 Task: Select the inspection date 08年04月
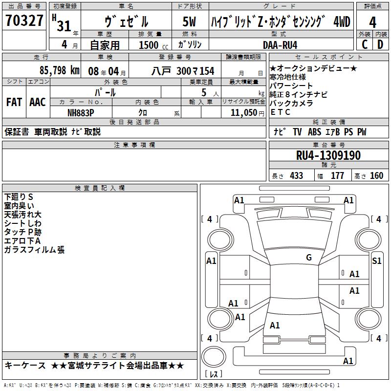[107, 71]
